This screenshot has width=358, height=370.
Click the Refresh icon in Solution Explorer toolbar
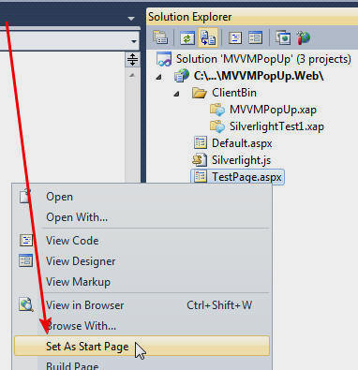[187, 37]
